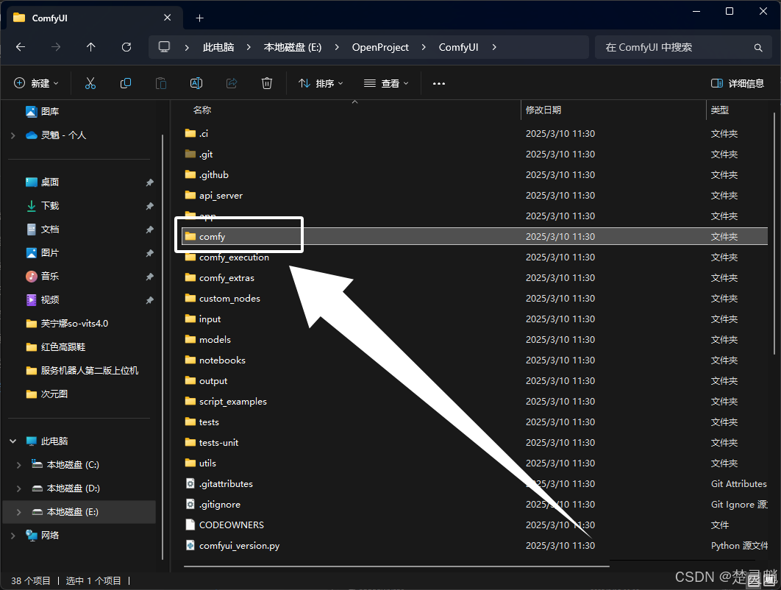
Task: Sort by the 类型 column header
Action: point(719,110)
